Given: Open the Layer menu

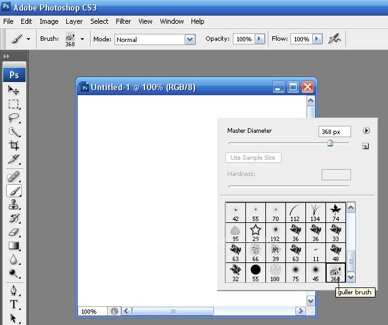Looking at the screenshot, I should click(74, 21).
